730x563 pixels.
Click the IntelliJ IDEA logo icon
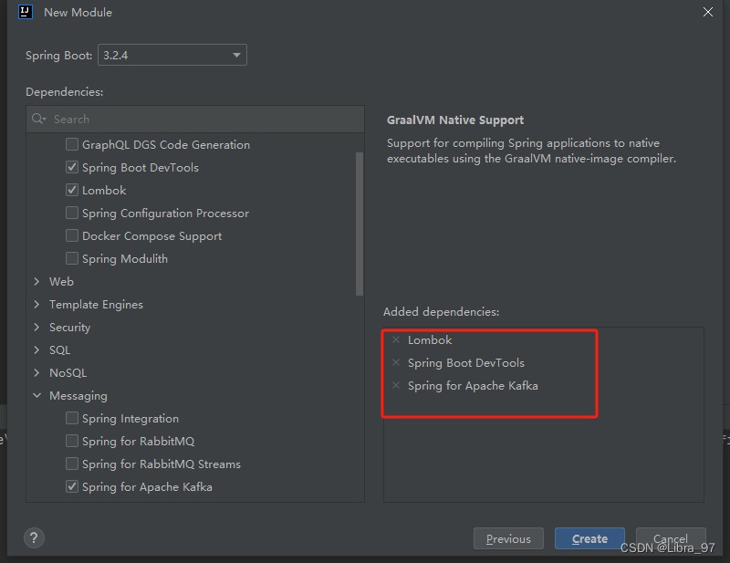[x=26, y=12]
